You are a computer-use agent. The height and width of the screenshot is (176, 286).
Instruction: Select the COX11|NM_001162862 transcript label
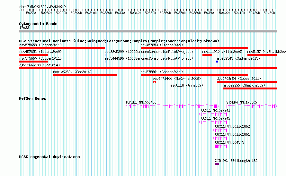(232, 127)
